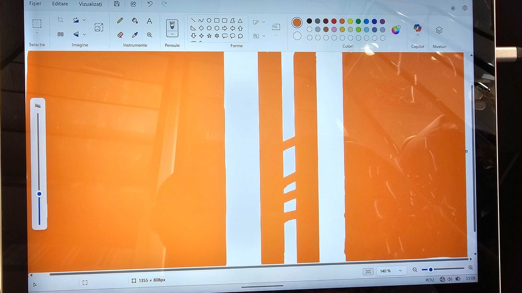Click the Rotate image icon
This screenshot has width=522, height=293.
(76, 20)
